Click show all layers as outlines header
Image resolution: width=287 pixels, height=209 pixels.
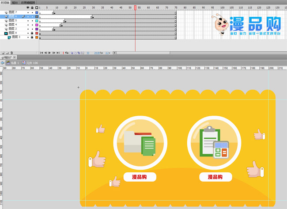click(x=37, y=8)
